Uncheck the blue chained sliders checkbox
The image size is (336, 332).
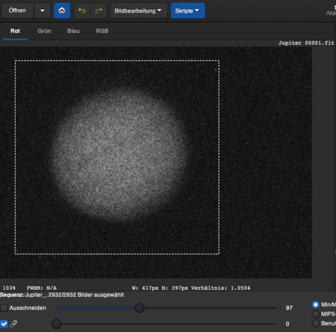(x=4, y=324)
